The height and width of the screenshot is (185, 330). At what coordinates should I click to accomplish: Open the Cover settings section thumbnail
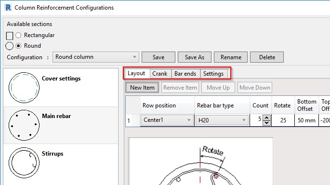click(x=24, y=88)
